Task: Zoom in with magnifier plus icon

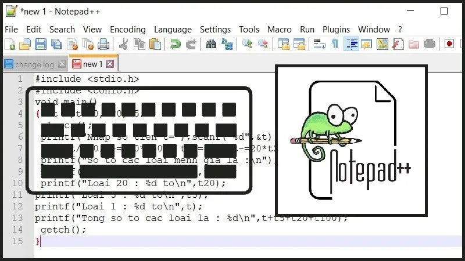Action: [247, 45]
